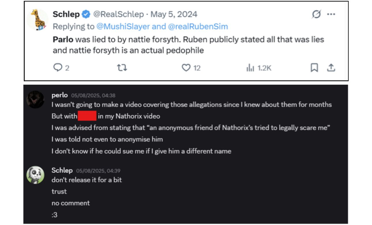Like the tweet with heart icon
Screen dimensions: 372x225
pos(186,68)
